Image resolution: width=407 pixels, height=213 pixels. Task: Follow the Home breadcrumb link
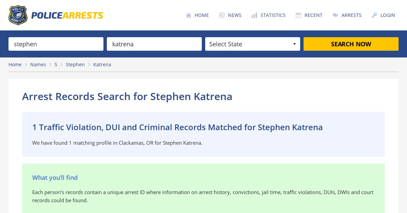tap(15, 65)
